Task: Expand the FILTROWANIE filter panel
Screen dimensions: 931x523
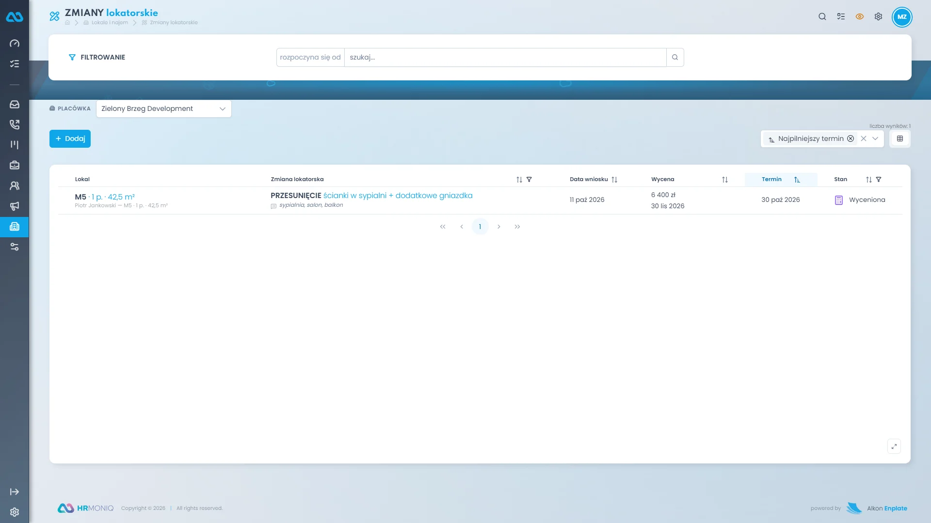Action: (x=97, y=57)
